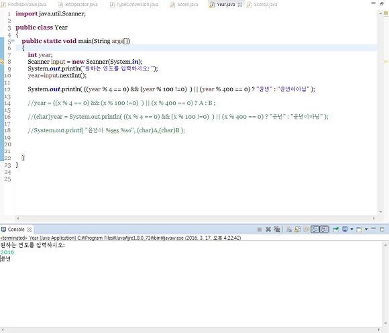Click editor horizontal scrollbar right arrow
Screen dimensions: 389x333
pyautogui.click(x=374, y=218)
